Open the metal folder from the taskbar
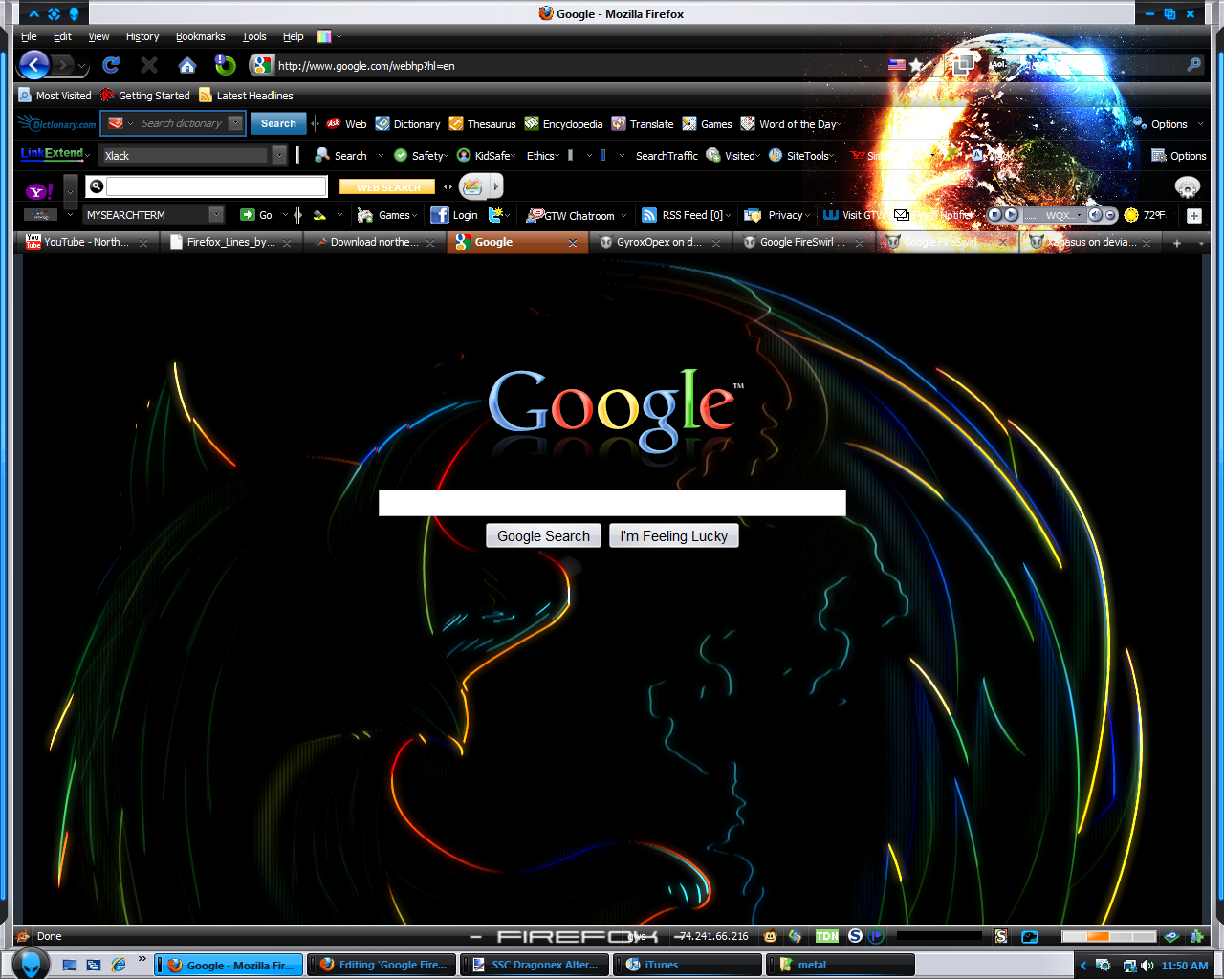The height and width of the screenshot is (979, 1224). [840, 965]
